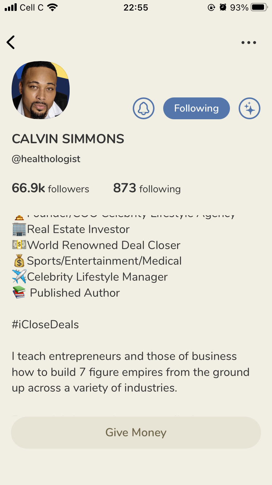This screenshot has width=272, height=485.
Task: Tap the banknote emoji beside World Renowned Deal Closer
Action: tap(19, 245)
